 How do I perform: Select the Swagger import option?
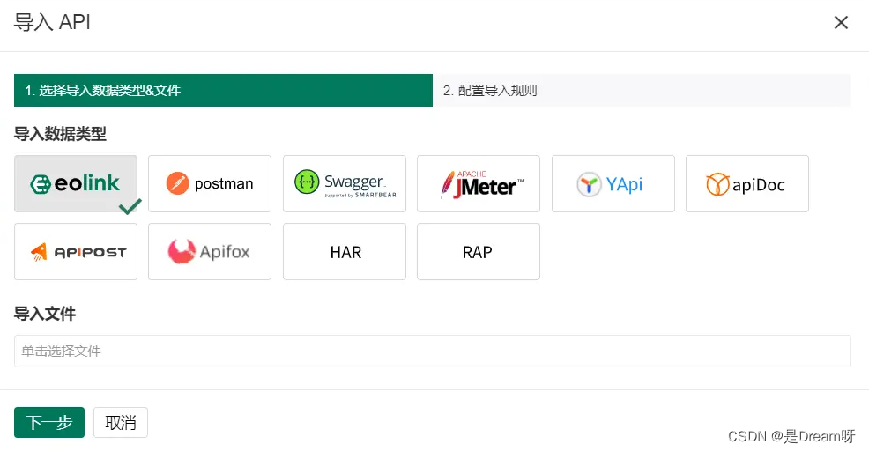tap(345, 183)
